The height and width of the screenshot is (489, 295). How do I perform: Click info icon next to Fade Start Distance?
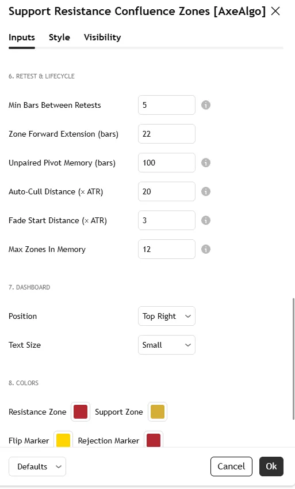coord(206,220)
